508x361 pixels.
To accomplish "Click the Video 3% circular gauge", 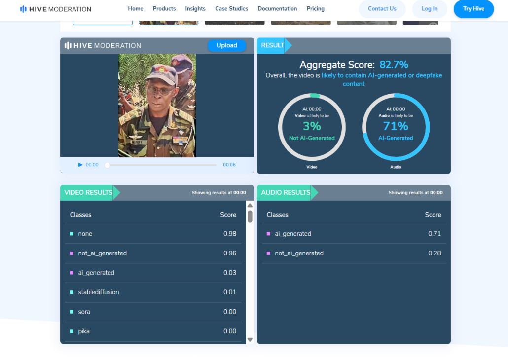I will (x=312, y=127).
